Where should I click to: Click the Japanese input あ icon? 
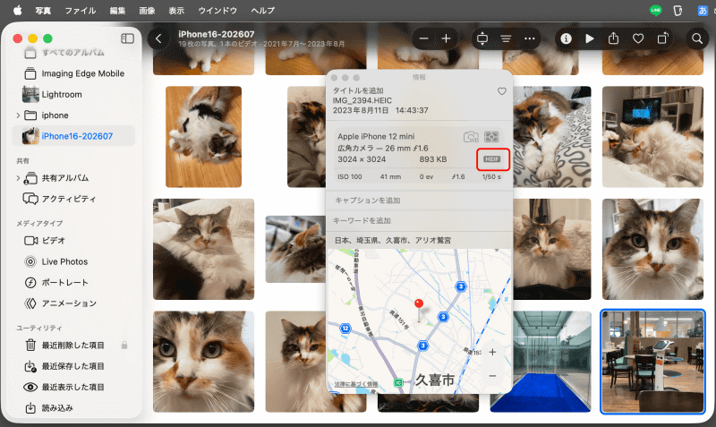[x=703, y=10]
